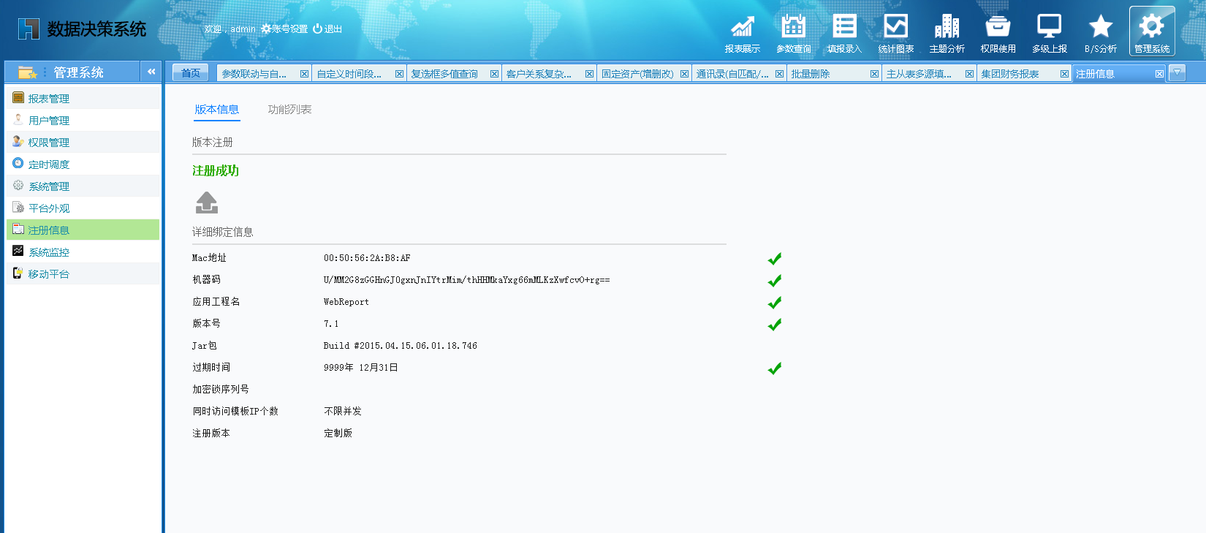
Task: Open 账号设置 account settings
Action: click(x=284, y=29)
